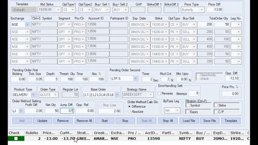Click the Save File button
Viewport: 258px width, 145px height.
[x=210, y=121]
